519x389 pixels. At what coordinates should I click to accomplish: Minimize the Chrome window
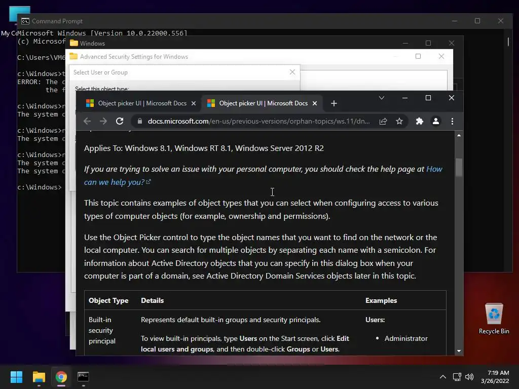[405, 98]
